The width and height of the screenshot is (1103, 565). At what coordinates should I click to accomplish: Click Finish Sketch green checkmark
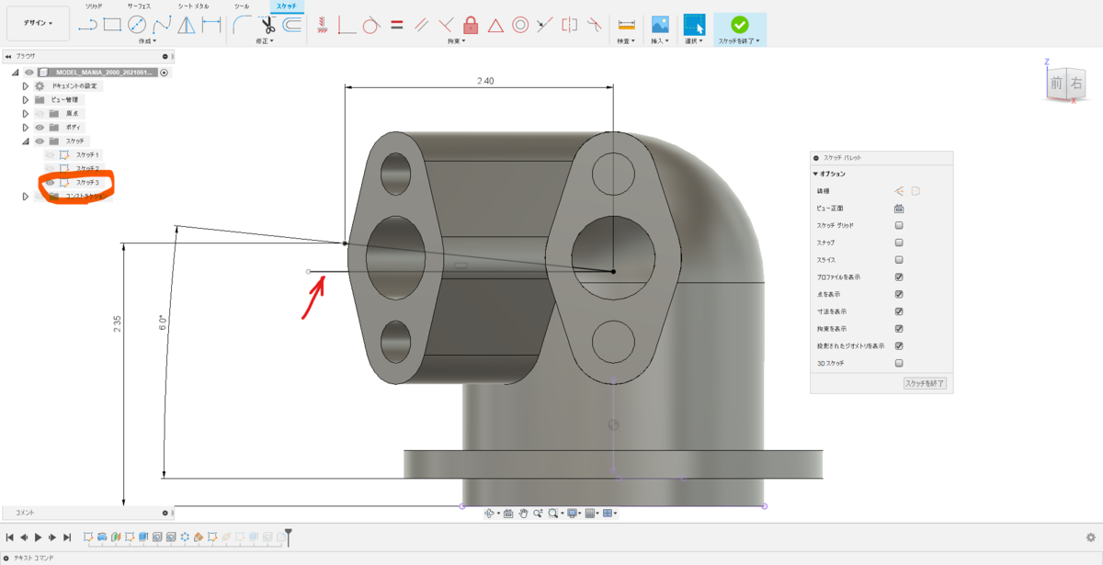[x=739, y=25]
